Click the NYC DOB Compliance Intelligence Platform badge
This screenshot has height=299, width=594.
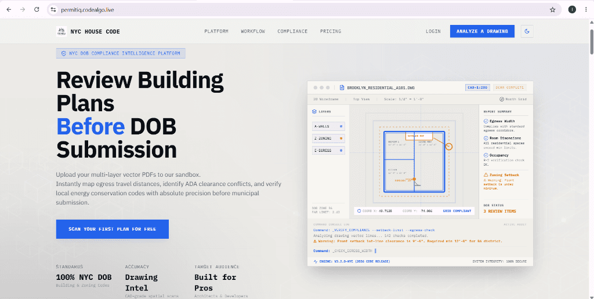(x=121, y=53)
